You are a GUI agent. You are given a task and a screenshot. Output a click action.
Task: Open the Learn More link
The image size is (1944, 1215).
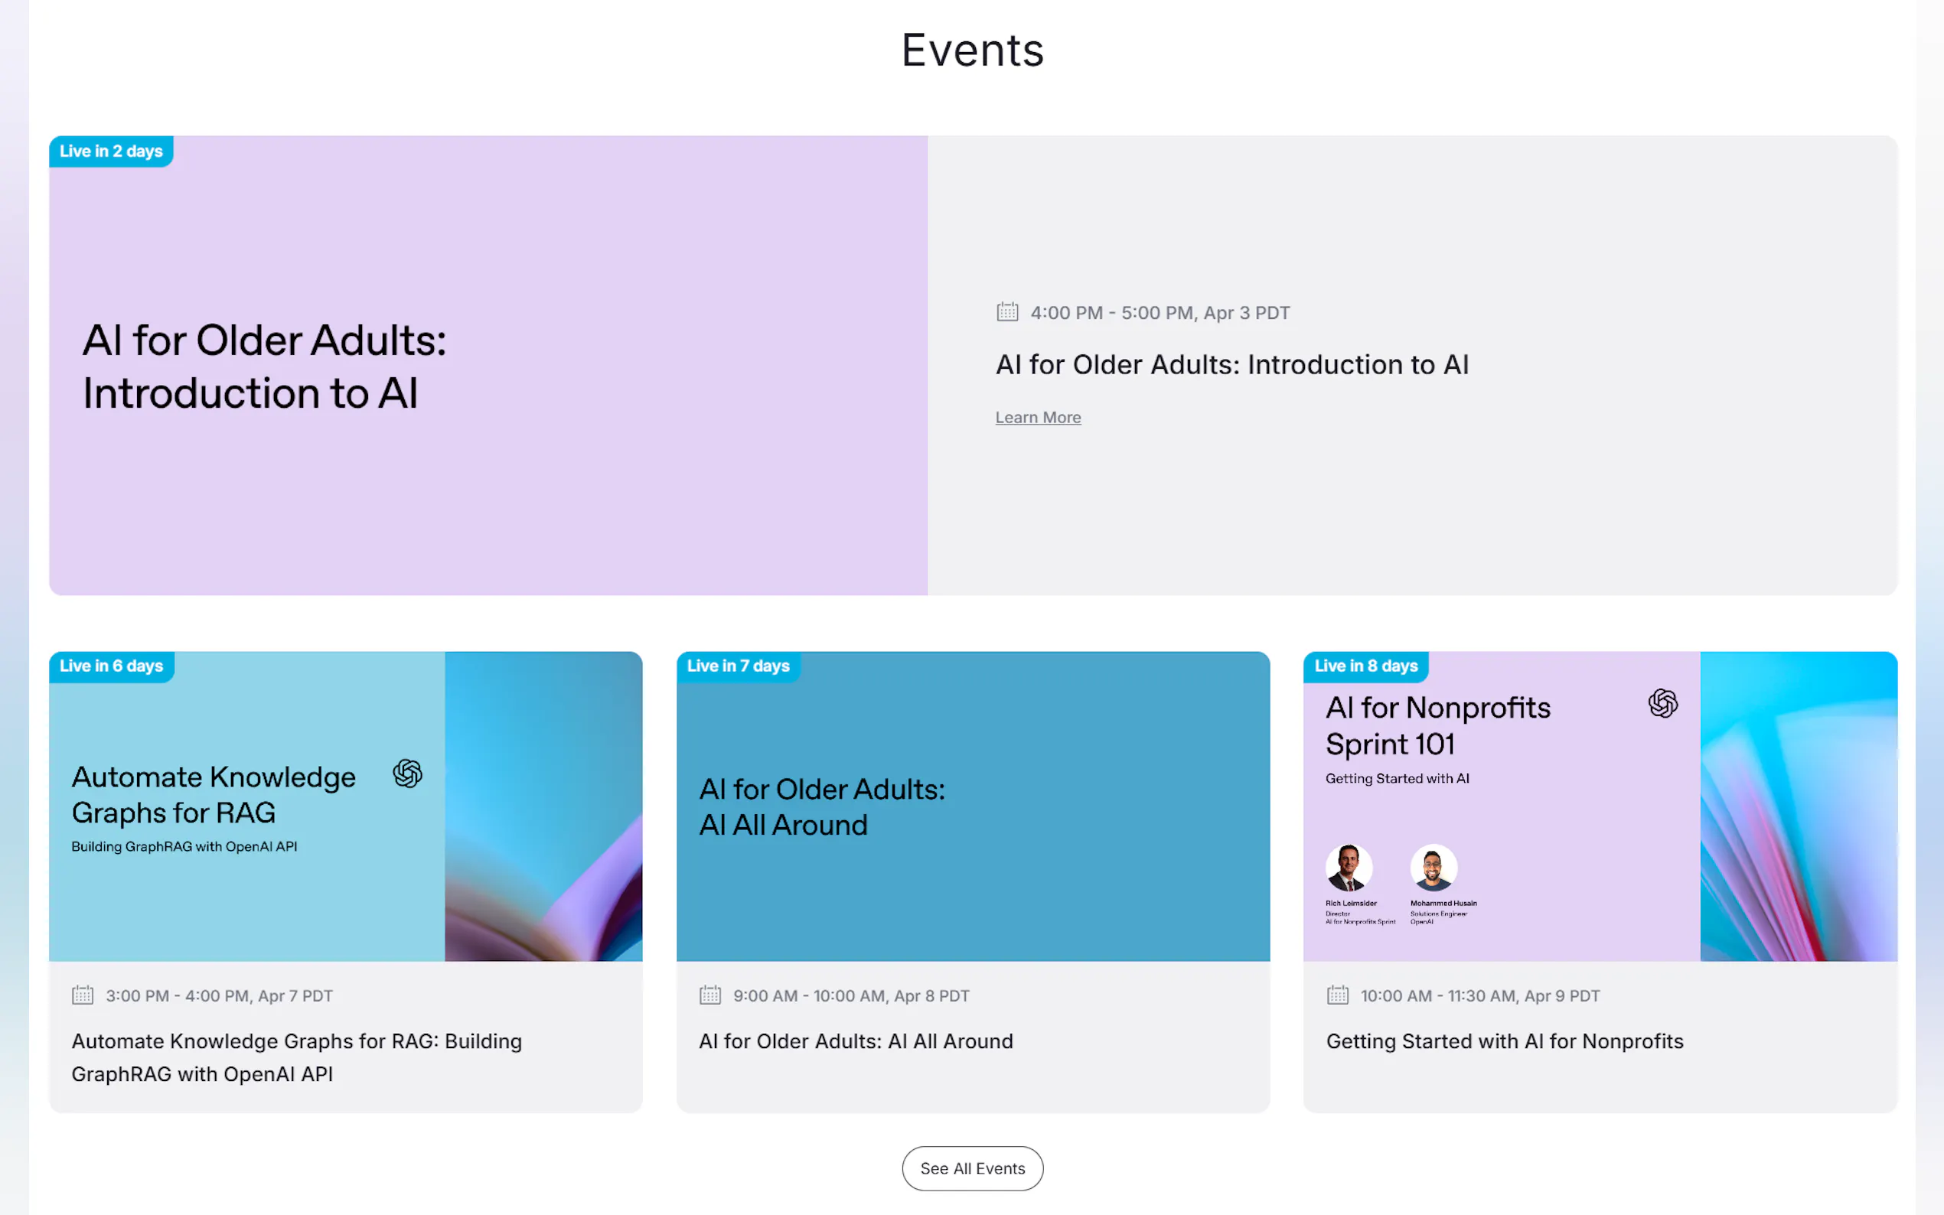click(x=1038, y=418)
